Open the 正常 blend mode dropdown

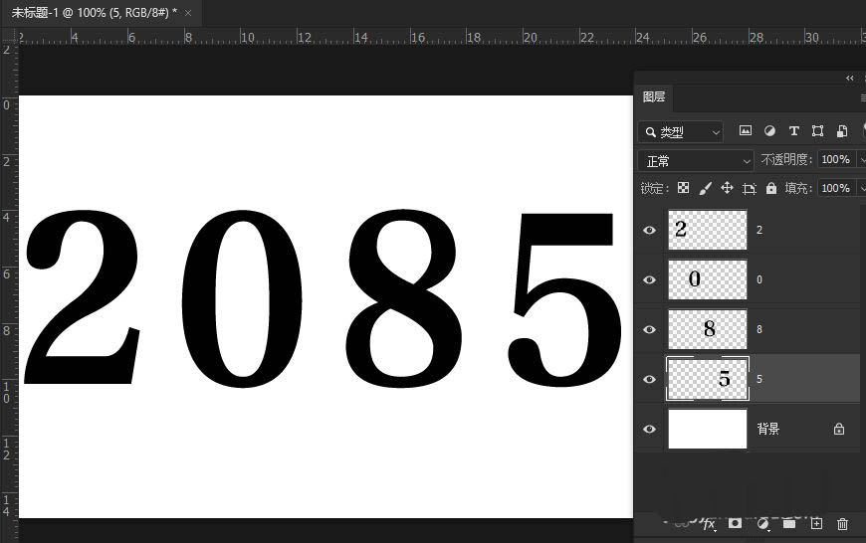click(x=696, y=160)
